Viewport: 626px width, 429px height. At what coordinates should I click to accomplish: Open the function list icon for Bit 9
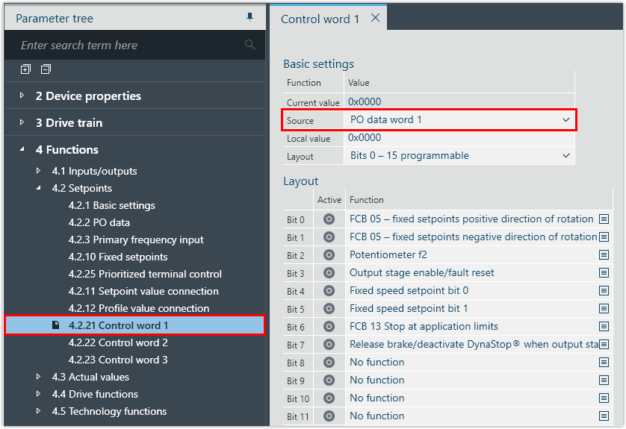604,381
